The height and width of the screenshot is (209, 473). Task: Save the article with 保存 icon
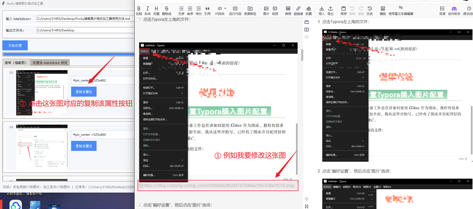[x=344, y=11]
